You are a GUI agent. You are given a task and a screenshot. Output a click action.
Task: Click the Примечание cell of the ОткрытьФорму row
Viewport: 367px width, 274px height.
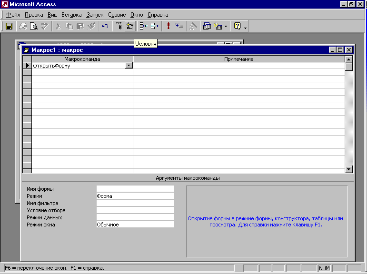point(239,66)
